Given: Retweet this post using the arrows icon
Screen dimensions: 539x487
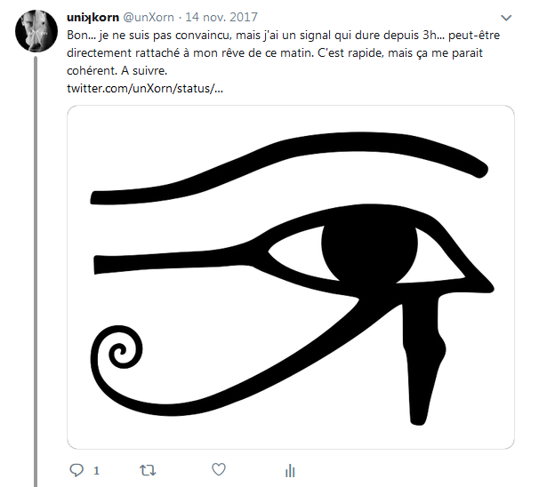Looking at the screenshot, I should pyautogui.click(x=148, y=469).
